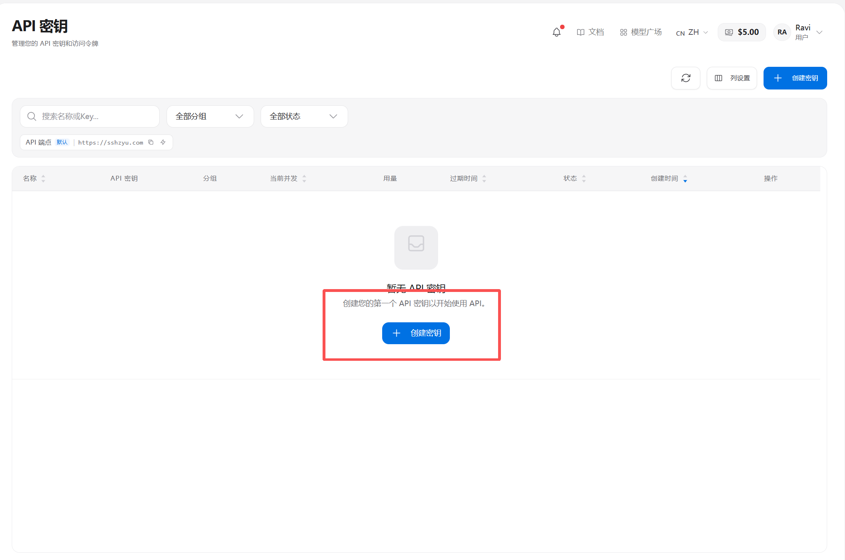Sort by 状态 column
Screen dimensions: 845x560
[575, 179]
